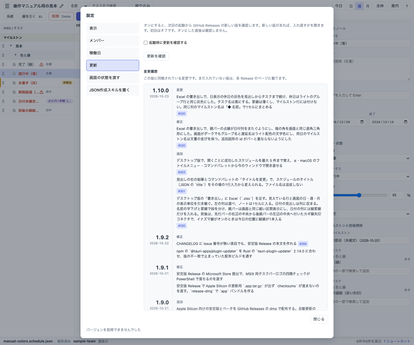Click the warning icon on 期限超過 row
Viewport: 414px width, 345px height.
click(x=41, y=92)
